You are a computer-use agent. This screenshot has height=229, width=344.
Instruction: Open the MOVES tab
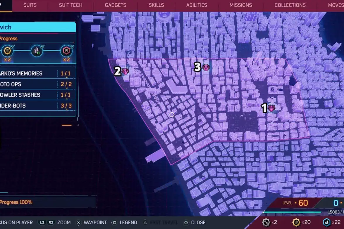336,5
